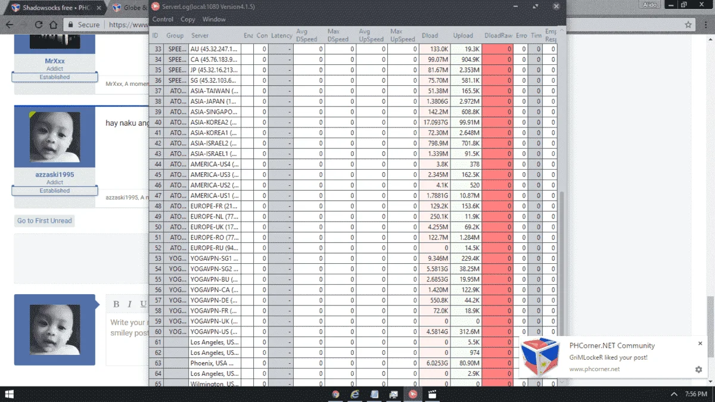The image size is (715, 402).
Task: Click the Windows Start button
Action: (10, 394)
